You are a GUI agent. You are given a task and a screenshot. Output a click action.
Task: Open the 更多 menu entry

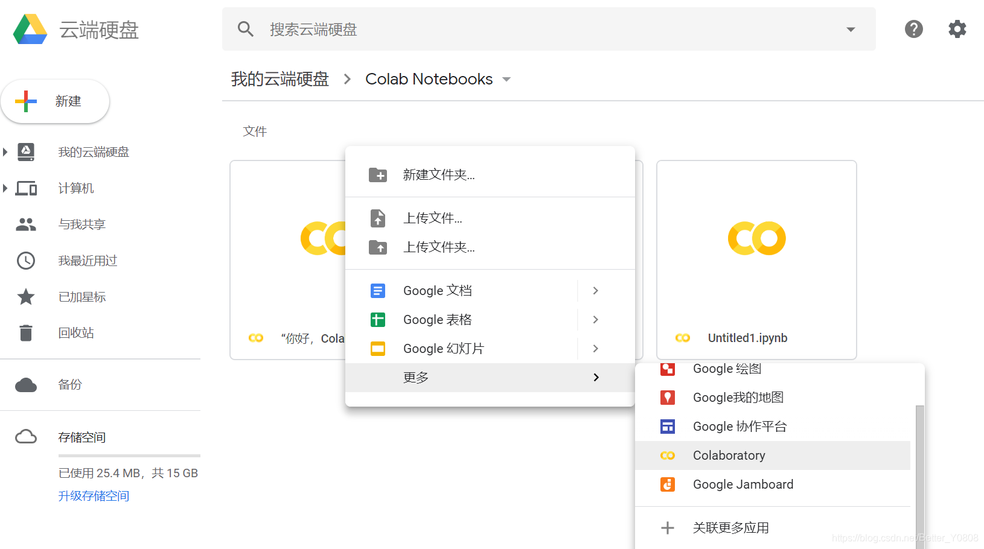490,378
